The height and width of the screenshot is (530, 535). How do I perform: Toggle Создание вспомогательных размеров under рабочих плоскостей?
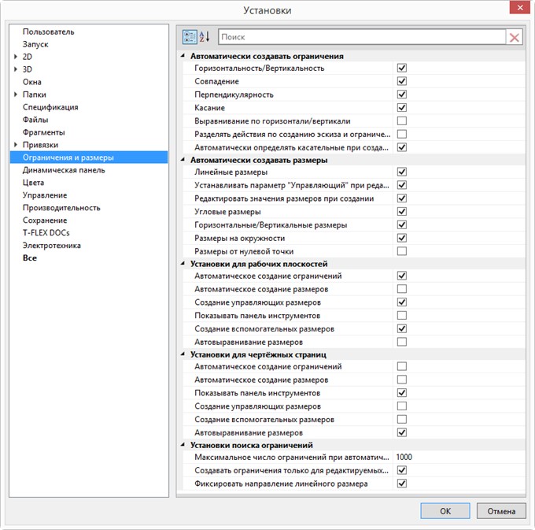click(402, 329)
